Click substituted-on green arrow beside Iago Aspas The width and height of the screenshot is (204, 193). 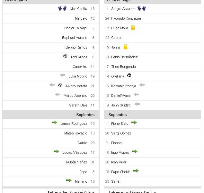pyautogui.click(x=135, y=152)
